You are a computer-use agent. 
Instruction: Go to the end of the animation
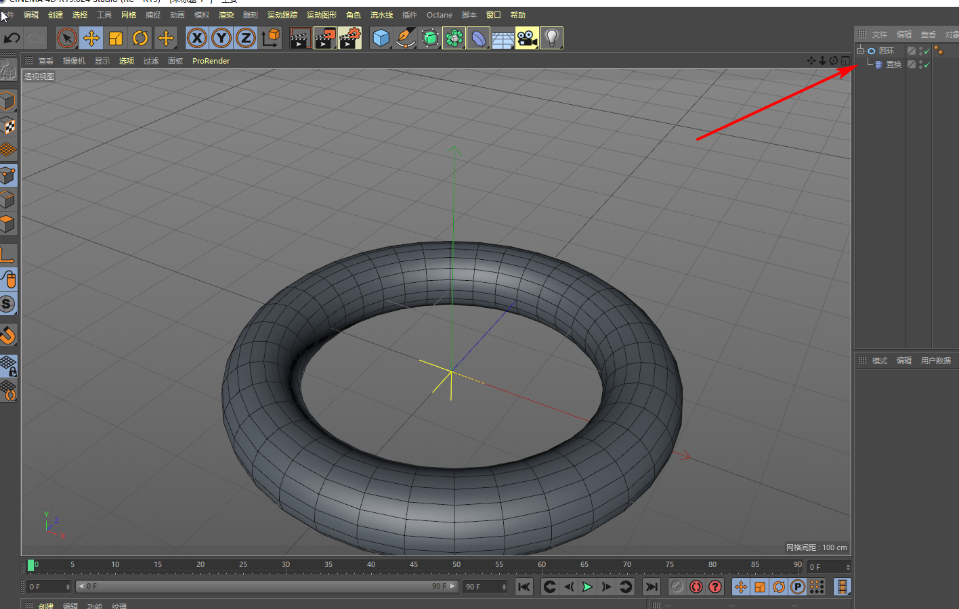pyautogui.click(x=651, y=587)
